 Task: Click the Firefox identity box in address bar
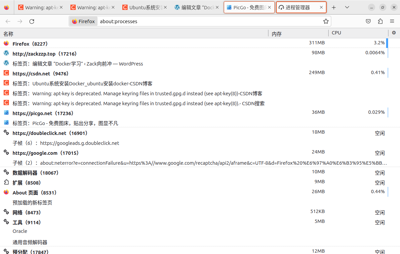(83, 21)
